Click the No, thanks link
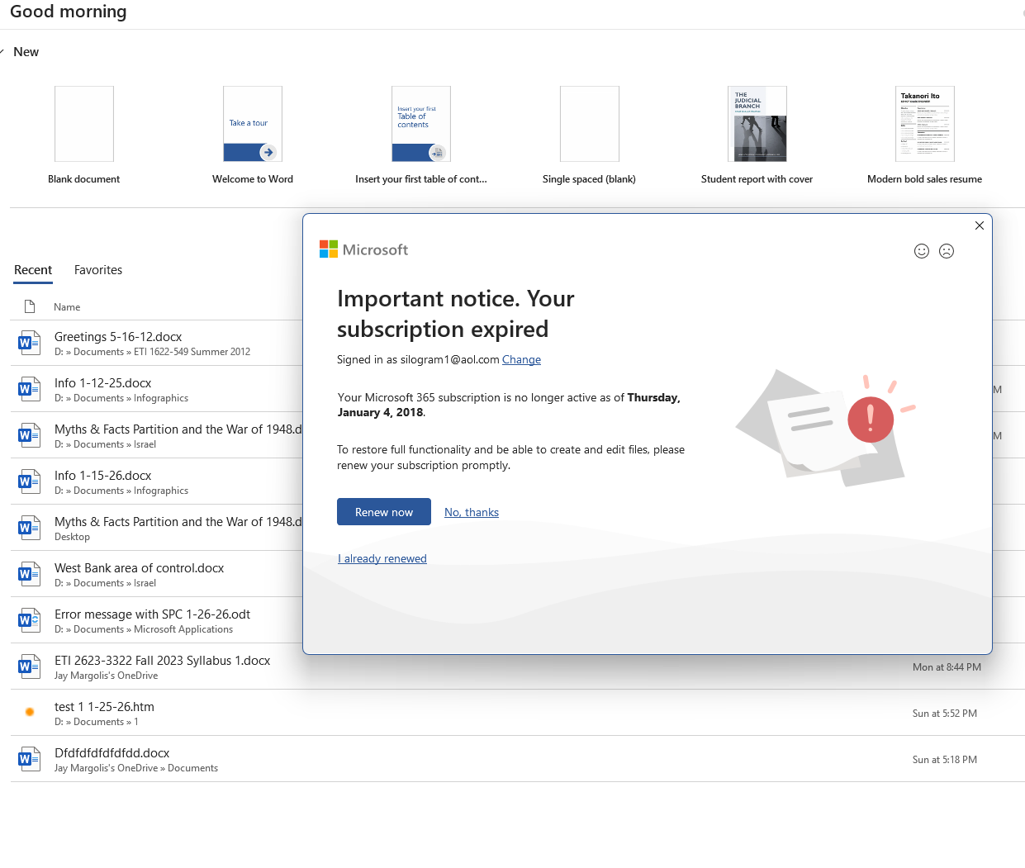The height and width of the screenshot is (868, 1025). pos(472,512)
